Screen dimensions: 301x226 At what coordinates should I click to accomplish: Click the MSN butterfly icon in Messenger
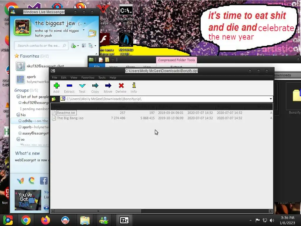point(20,181)
